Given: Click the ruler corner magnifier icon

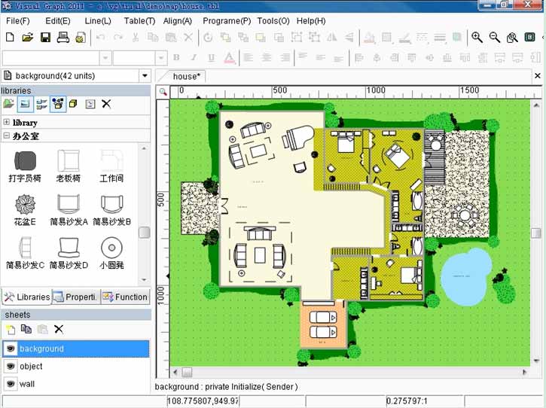Looking at the screenshot, I should coord(163,92).
